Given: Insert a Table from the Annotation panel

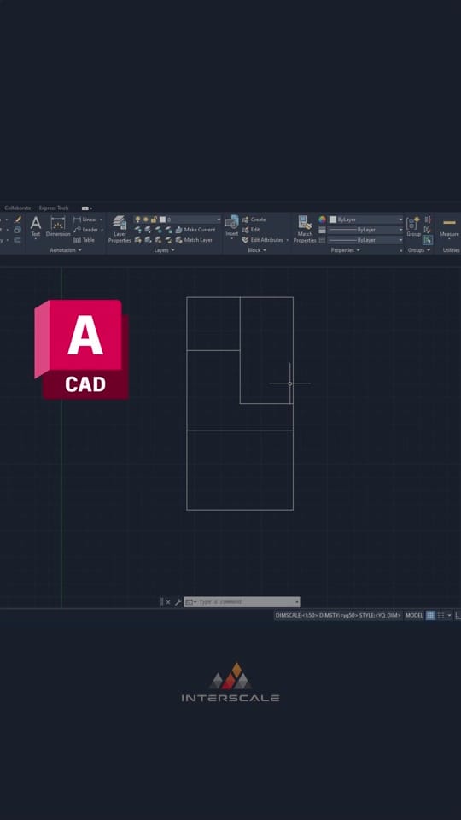Looking at the screenshot, I should pos(85,240).
